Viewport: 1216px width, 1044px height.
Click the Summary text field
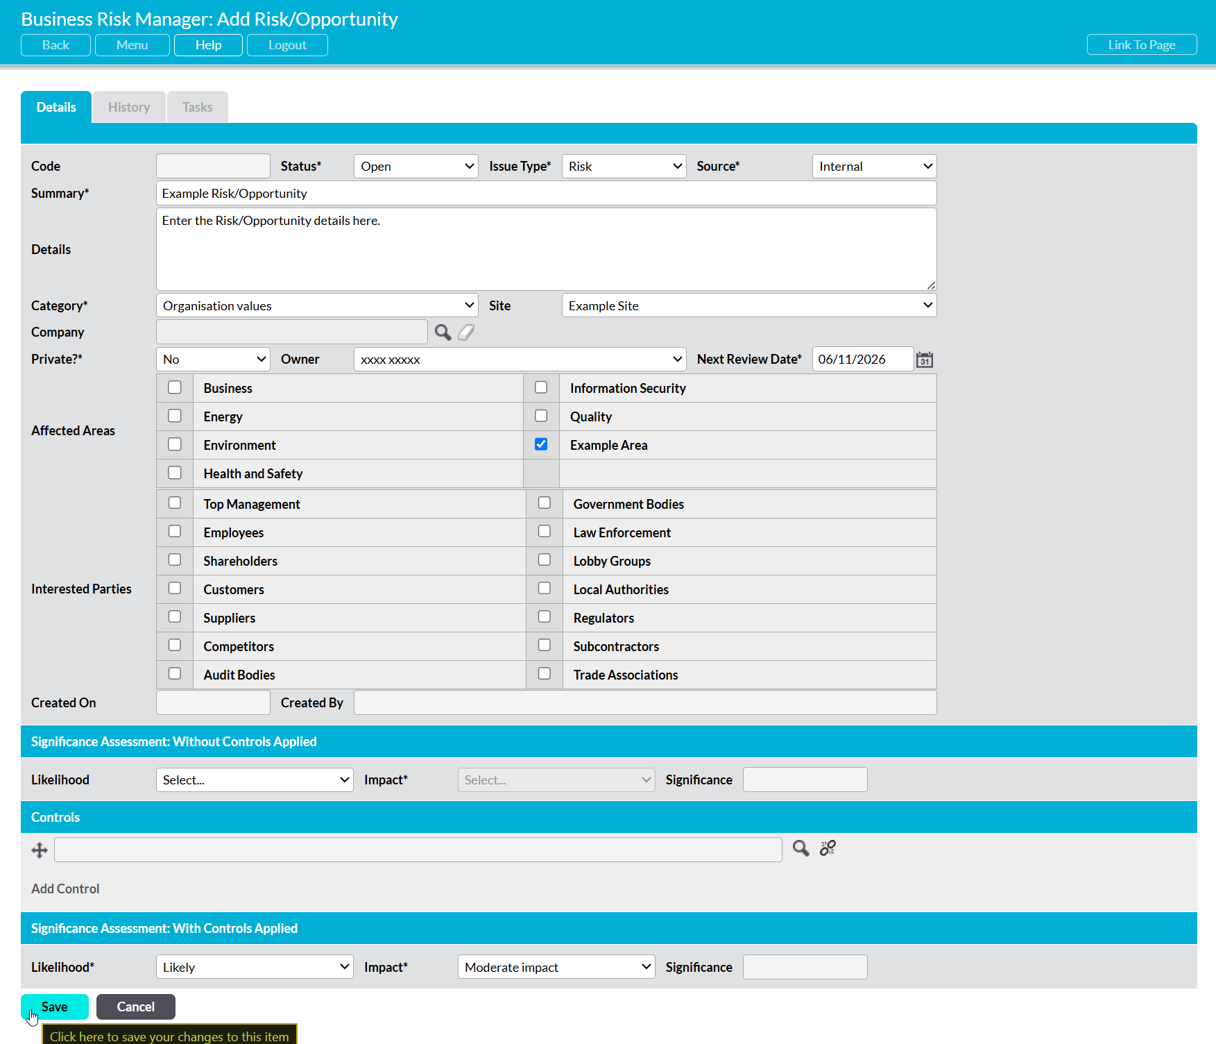pyautogui.click(x=547, y=194)
